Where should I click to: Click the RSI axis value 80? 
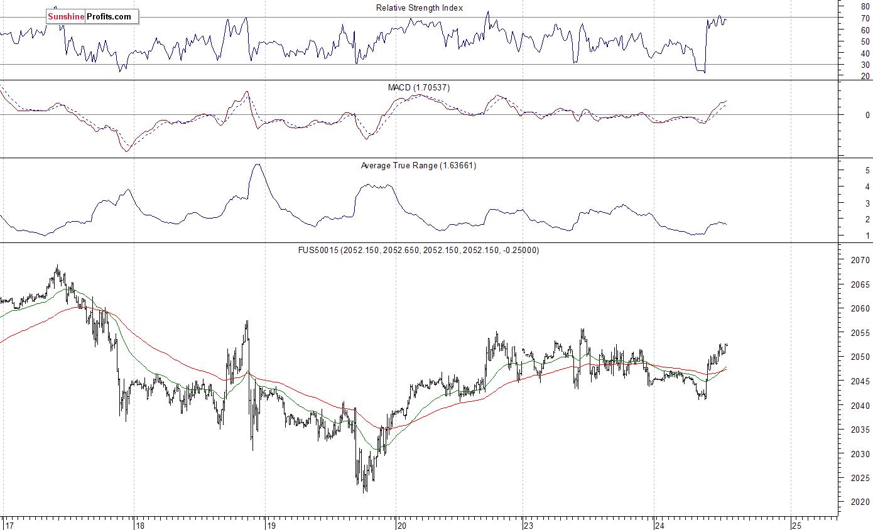click(x=865, y=7)
